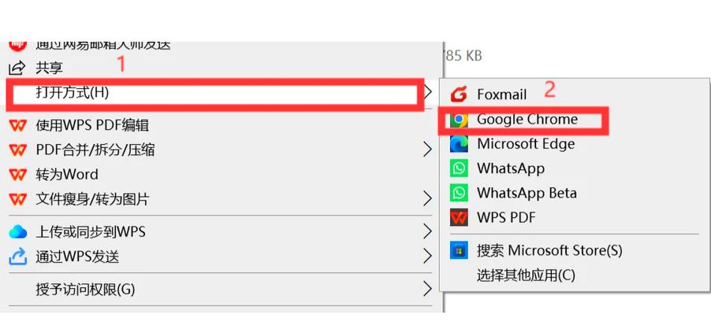Click the Microsoft Store icon
Image resolution: width=711 pixels, height=332 pixels.
pos(459,250)
